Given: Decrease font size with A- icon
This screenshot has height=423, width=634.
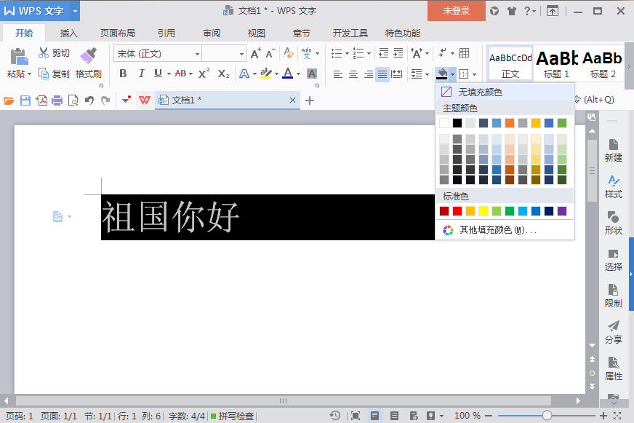Looking at the screenshot, I should (270, 53).
